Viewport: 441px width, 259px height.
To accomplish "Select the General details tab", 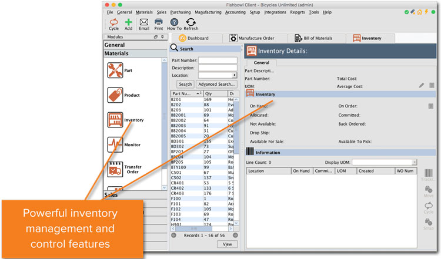I will pos(261,63).
